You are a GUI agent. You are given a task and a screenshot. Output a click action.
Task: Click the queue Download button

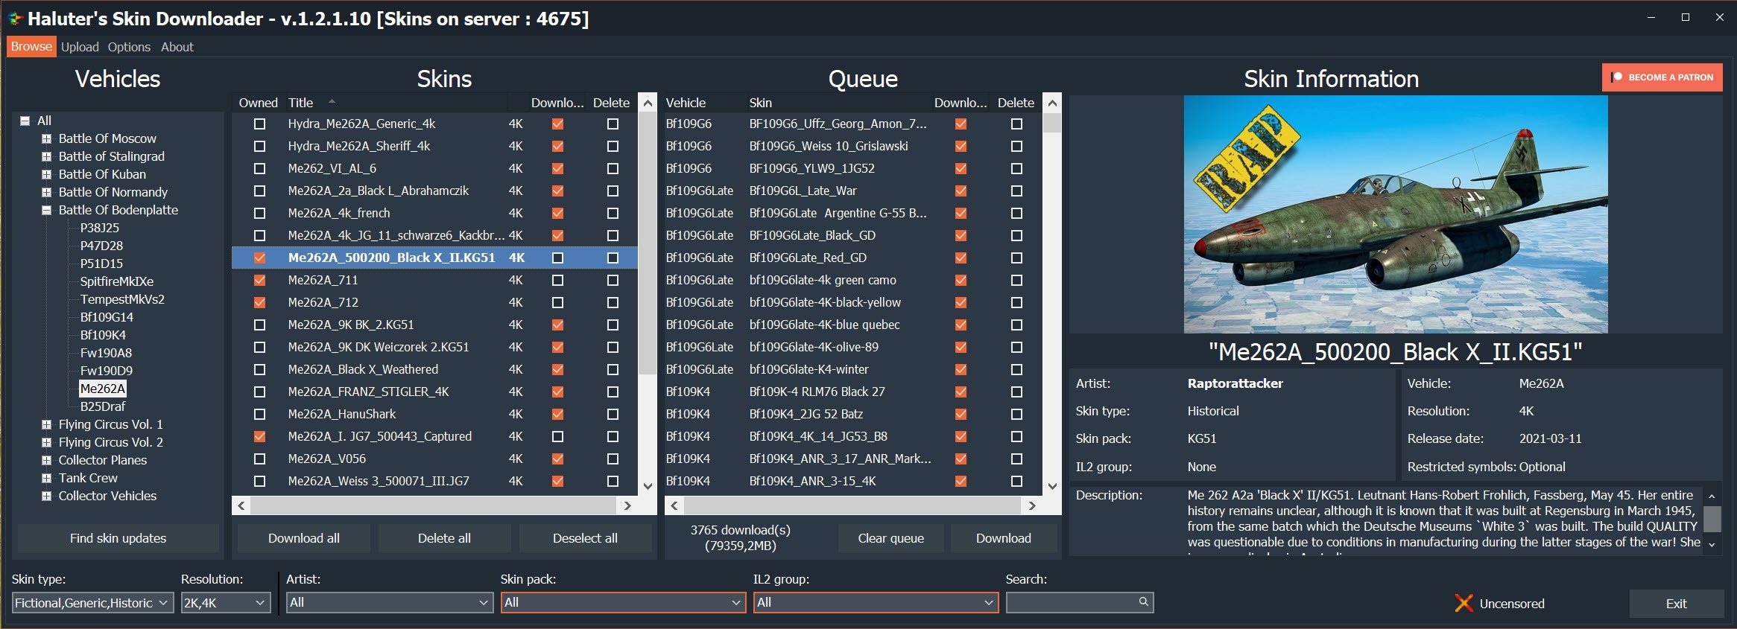tap(1004, 538)
